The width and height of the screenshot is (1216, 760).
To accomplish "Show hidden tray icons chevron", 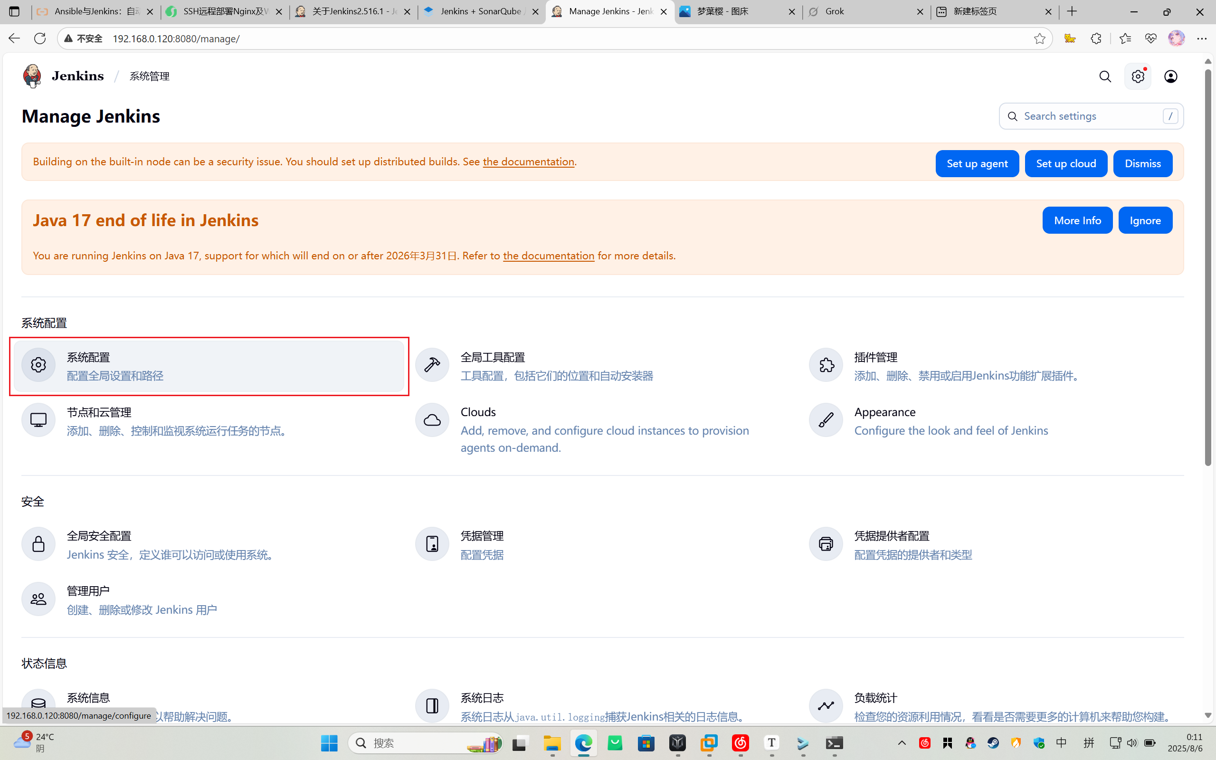I will 902,743.
